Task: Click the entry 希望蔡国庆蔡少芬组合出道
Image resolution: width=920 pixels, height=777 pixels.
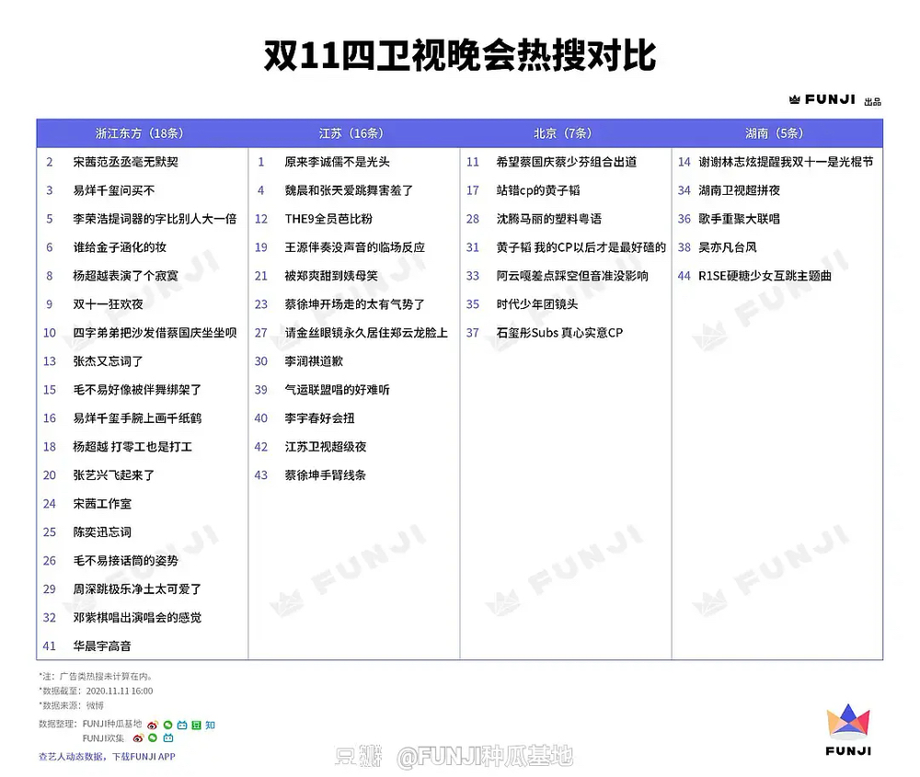Action: click(x=566, y=162)
